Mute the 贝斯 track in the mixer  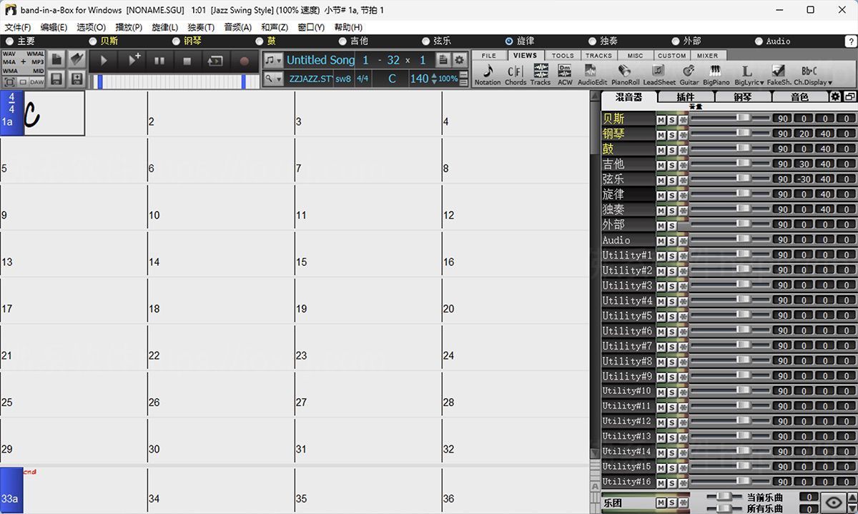point(661,118)
